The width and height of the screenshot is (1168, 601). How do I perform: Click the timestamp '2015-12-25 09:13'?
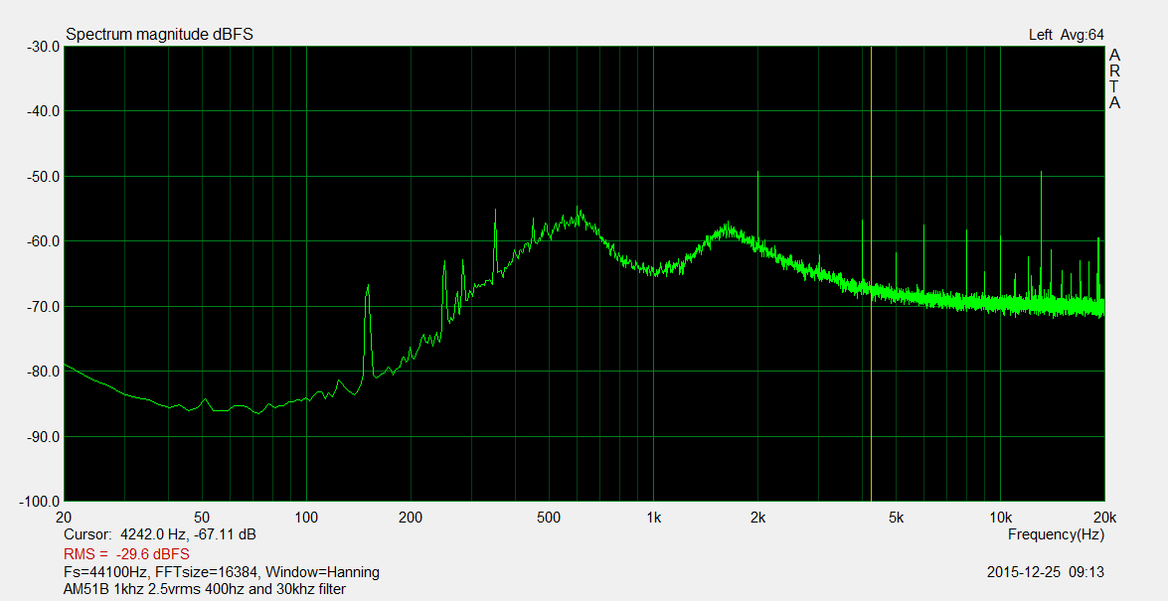1045,573
